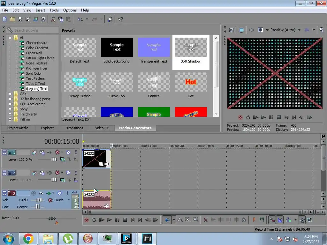Click Play in the preview transport

tap(263, 117)
